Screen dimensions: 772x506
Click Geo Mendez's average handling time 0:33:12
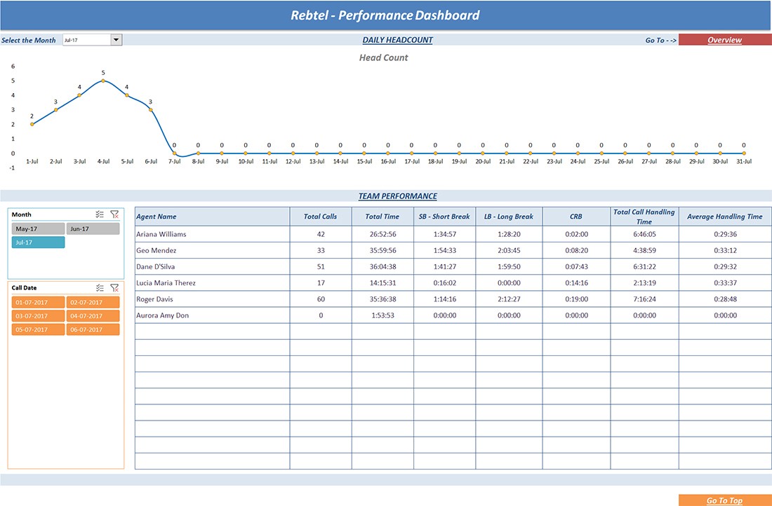(x=725, y=250)
